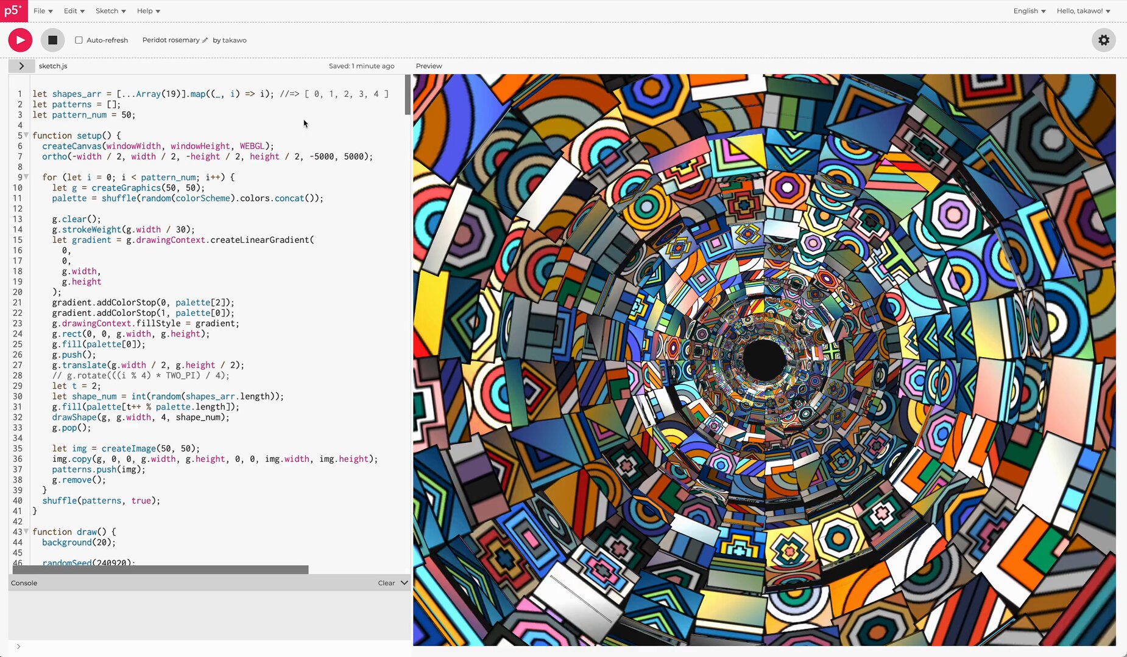Collapse the console with the chevron
Screen dimensions: 1127x657
[x=404, y=583]
